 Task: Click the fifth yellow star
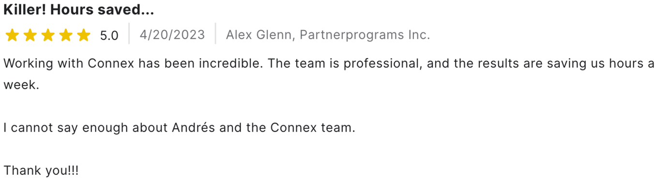coord(84,35)
